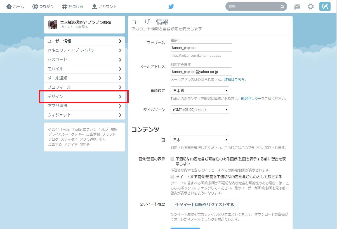
Task: Select デザイン sidebar item
Action: (x=84, y=96)
